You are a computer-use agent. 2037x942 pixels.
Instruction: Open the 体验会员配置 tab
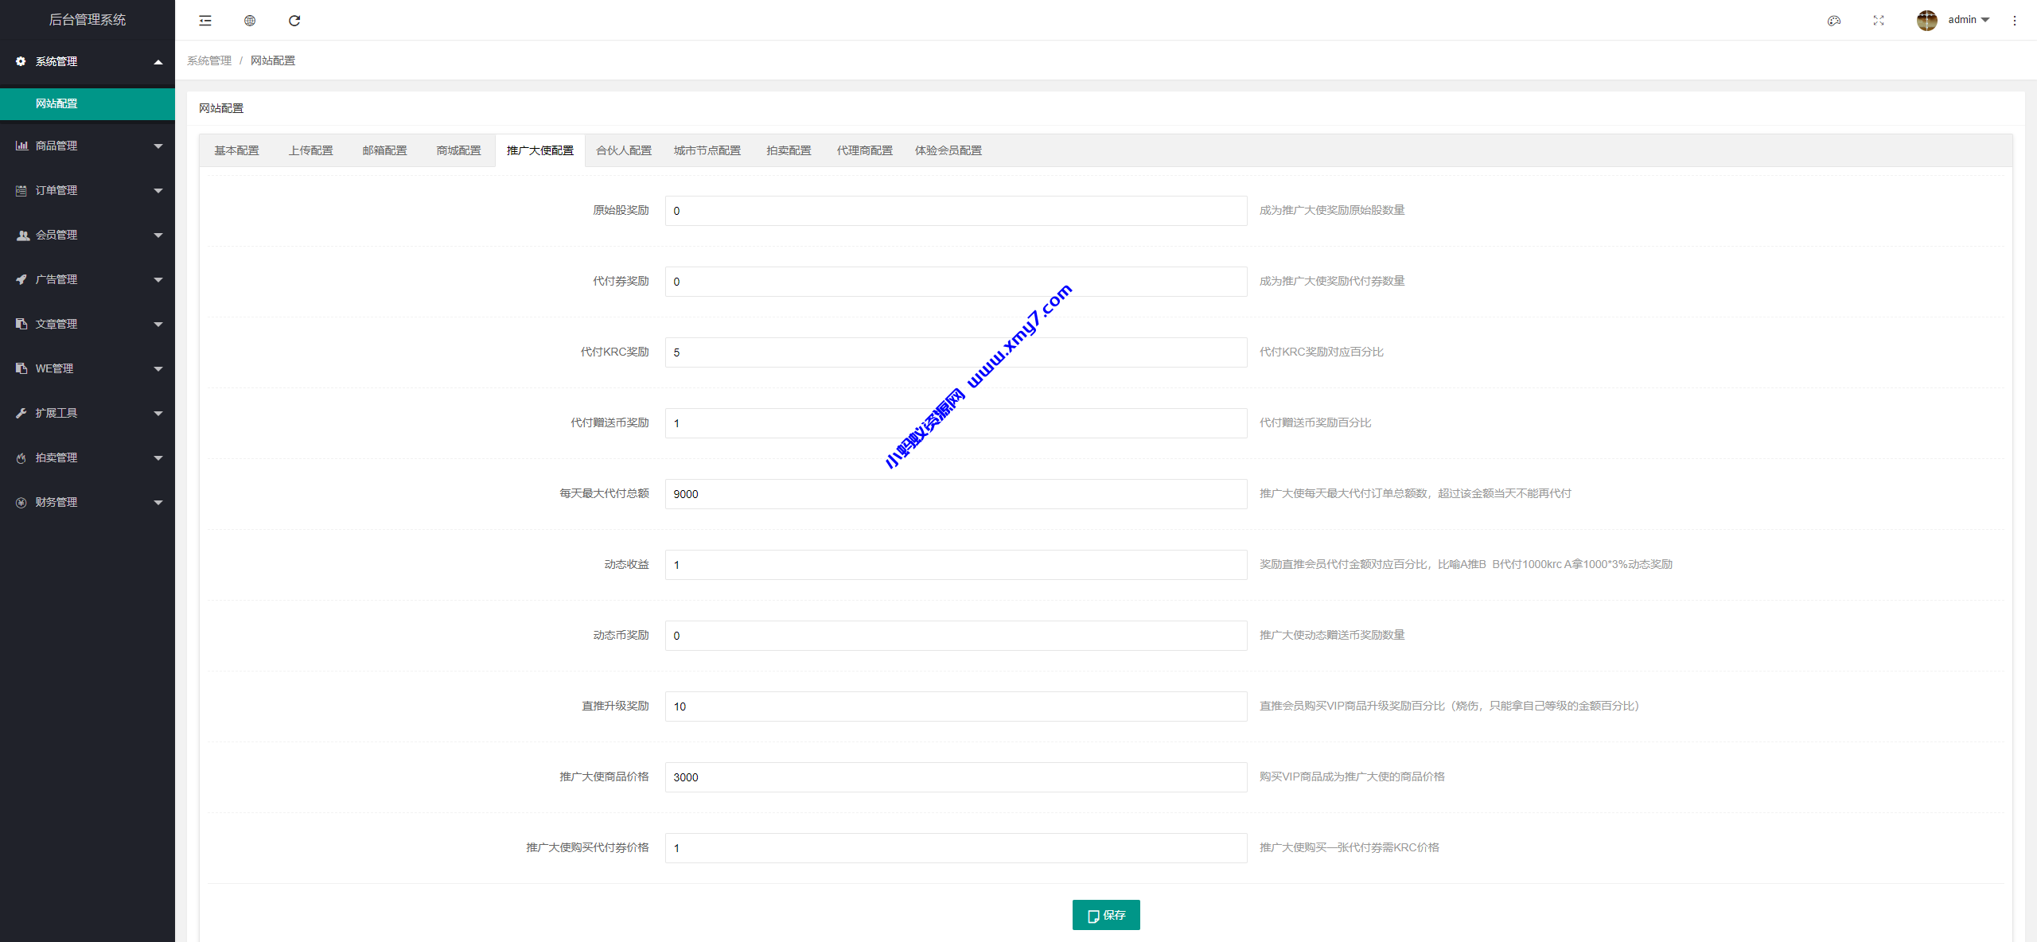point(948,150)
